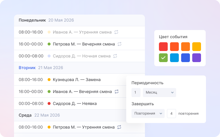Click repeat icon on Сидоров Д. Ночная смена
The height and width of the screenshot is (137, 220).
115,56
